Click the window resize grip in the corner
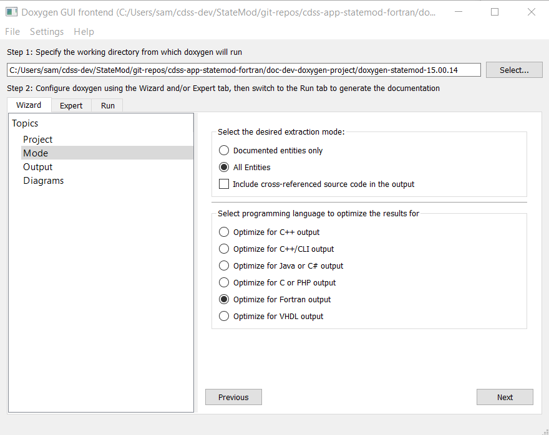The height and width of the screenshot is (435, 549). coord(545,432)
